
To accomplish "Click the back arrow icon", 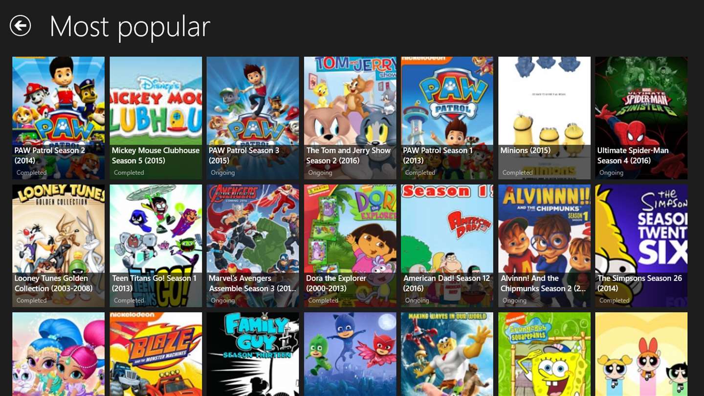I will pos(21,25).
